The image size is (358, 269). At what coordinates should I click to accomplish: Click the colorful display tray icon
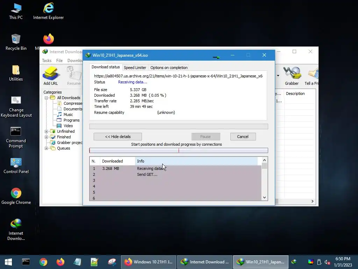(311, 262)
